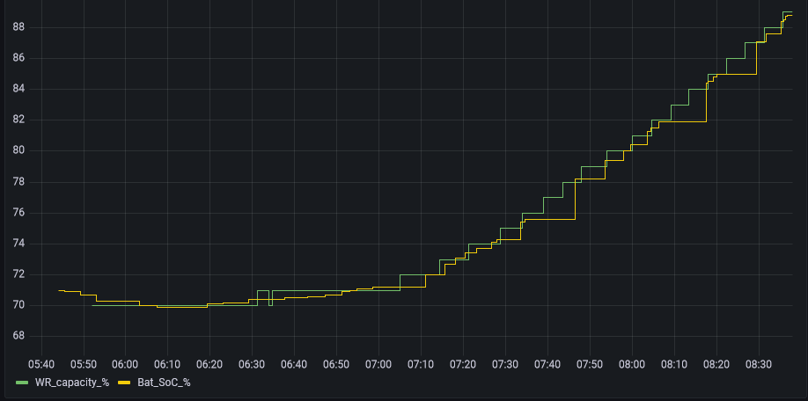The width and height of the screenshot is (808, 401).
Task: Click the 07:40 time axis label
Action: [547, 364]
